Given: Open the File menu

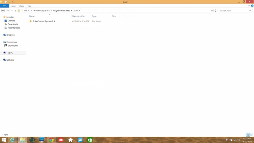Looking at the screenshot, I should (5, 6).
